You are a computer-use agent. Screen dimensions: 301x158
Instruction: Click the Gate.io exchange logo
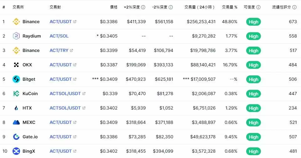click(x=16, y=137)
